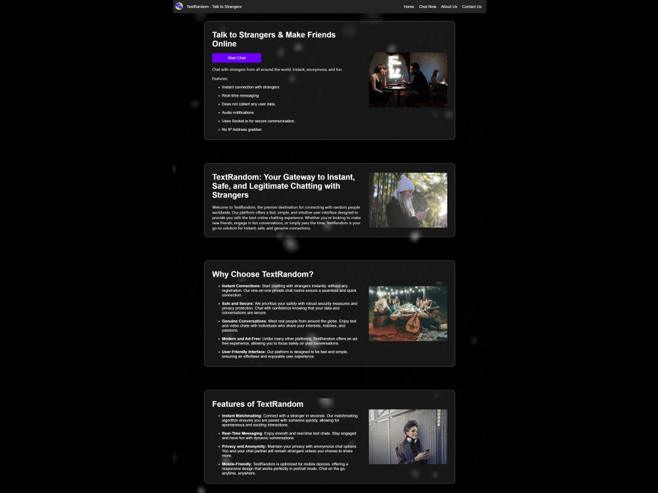The image size is (658, 493).
Task: Go to Chat Now page
Action: click(x=427, y=7)
